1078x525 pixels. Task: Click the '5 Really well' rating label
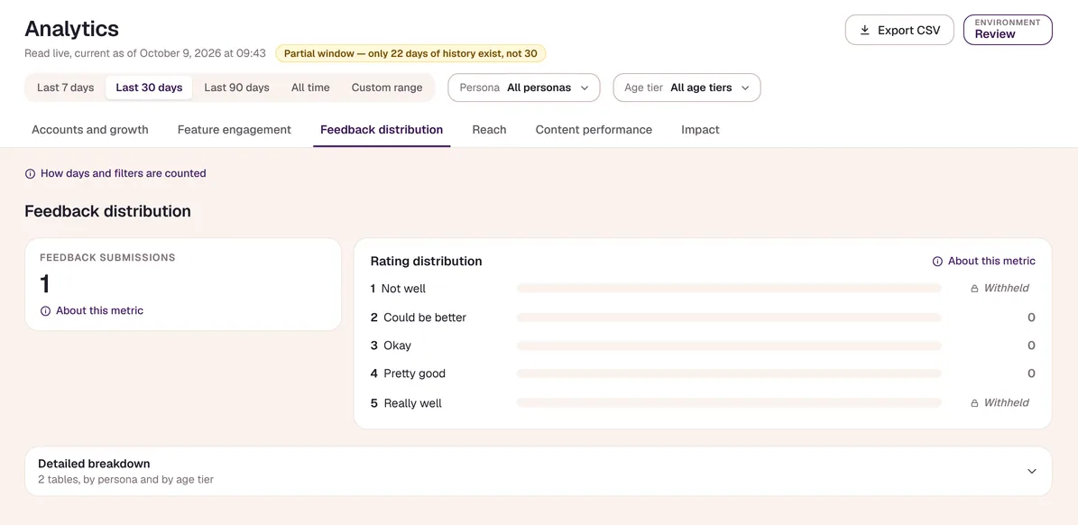[x=406, y=403]
